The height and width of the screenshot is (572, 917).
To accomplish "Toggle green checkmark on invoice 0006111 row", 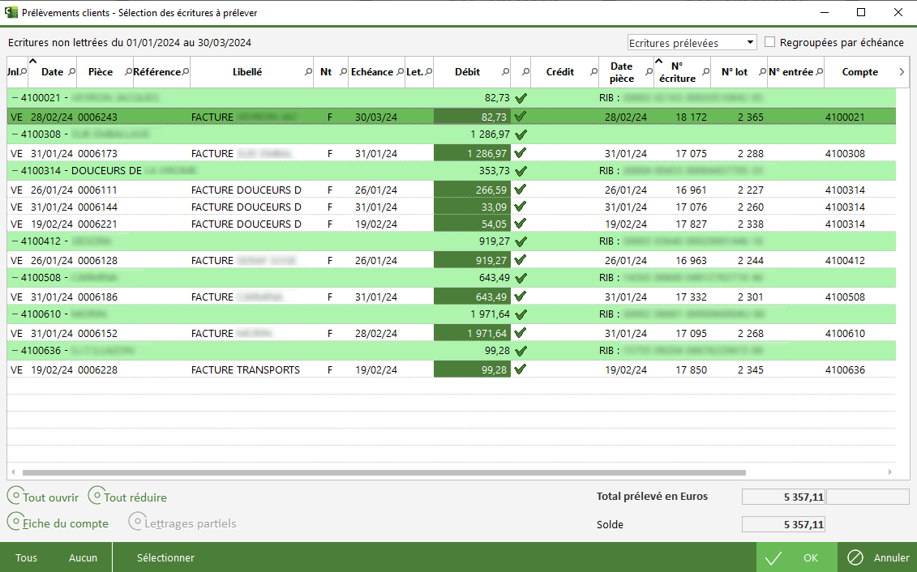I will (x=521, y=190).
